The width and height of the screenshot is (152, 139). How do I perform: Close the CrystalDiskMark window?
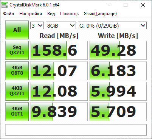pyautogui.click(x=143, y=5)
